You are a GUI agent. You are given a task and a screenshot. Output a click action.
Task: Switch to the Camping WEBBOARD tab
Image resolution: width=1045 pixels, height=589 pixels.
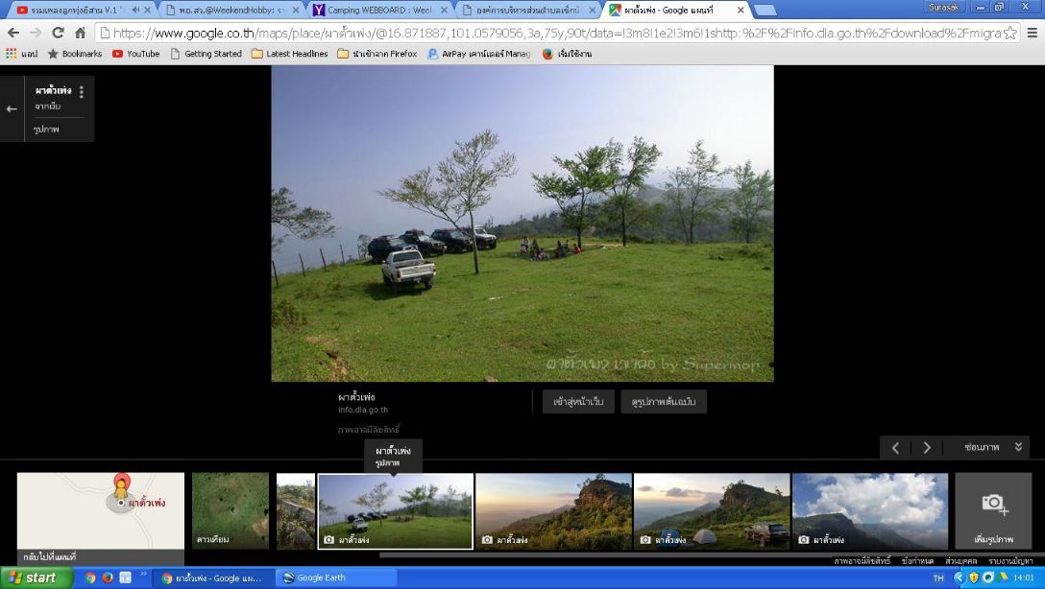point(379,10)
